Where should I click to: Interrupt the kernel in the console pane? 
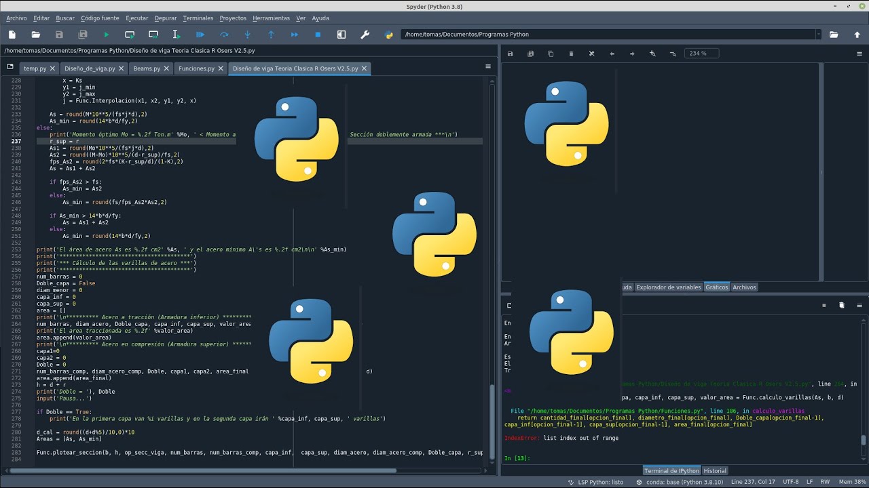point(824,306)
